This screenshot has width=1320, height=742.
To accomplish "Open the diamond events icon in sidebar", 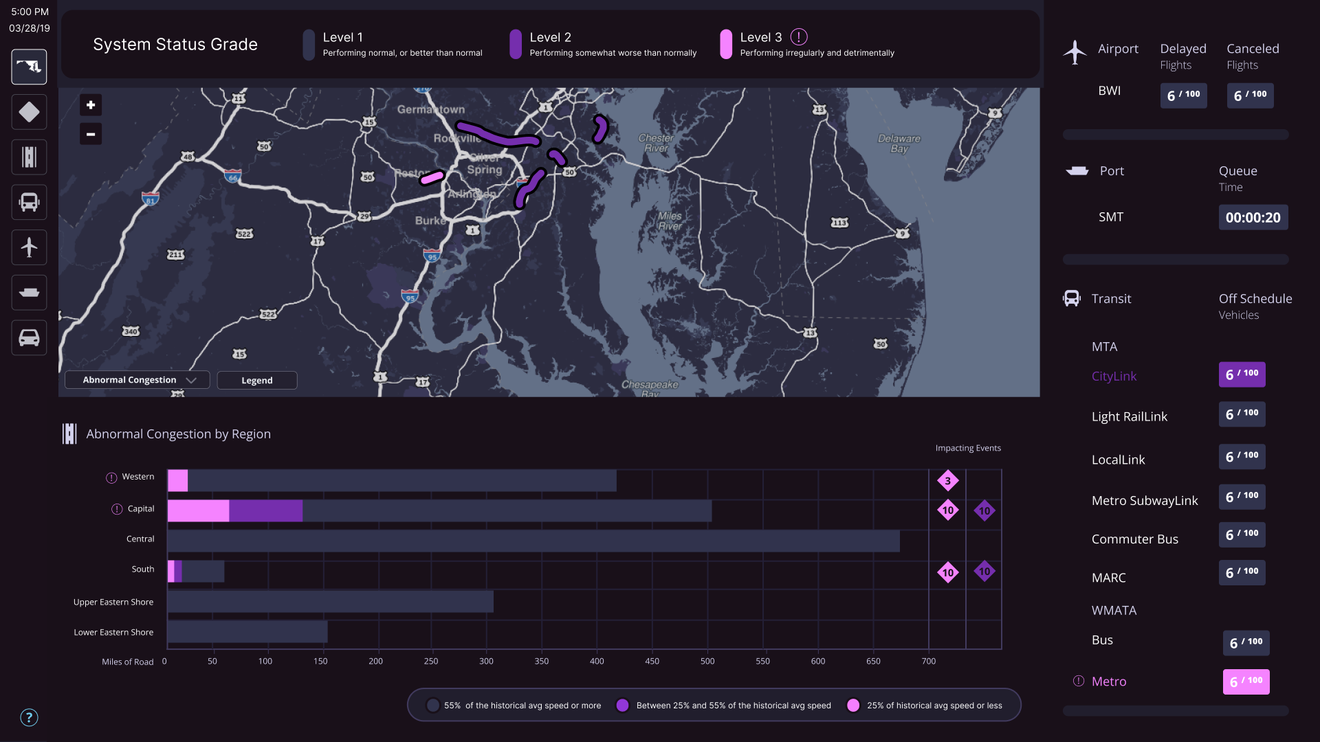I will pyautogui.click(x=29, y=112).
